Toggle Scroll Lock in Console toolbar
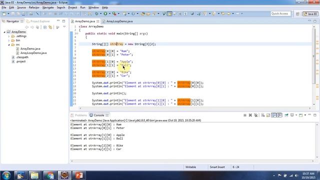This screenshot has width=320, height=180. click(x=268, y=115)
